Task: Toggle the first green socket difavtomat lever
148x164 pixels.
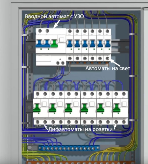Action: (37, 108)
